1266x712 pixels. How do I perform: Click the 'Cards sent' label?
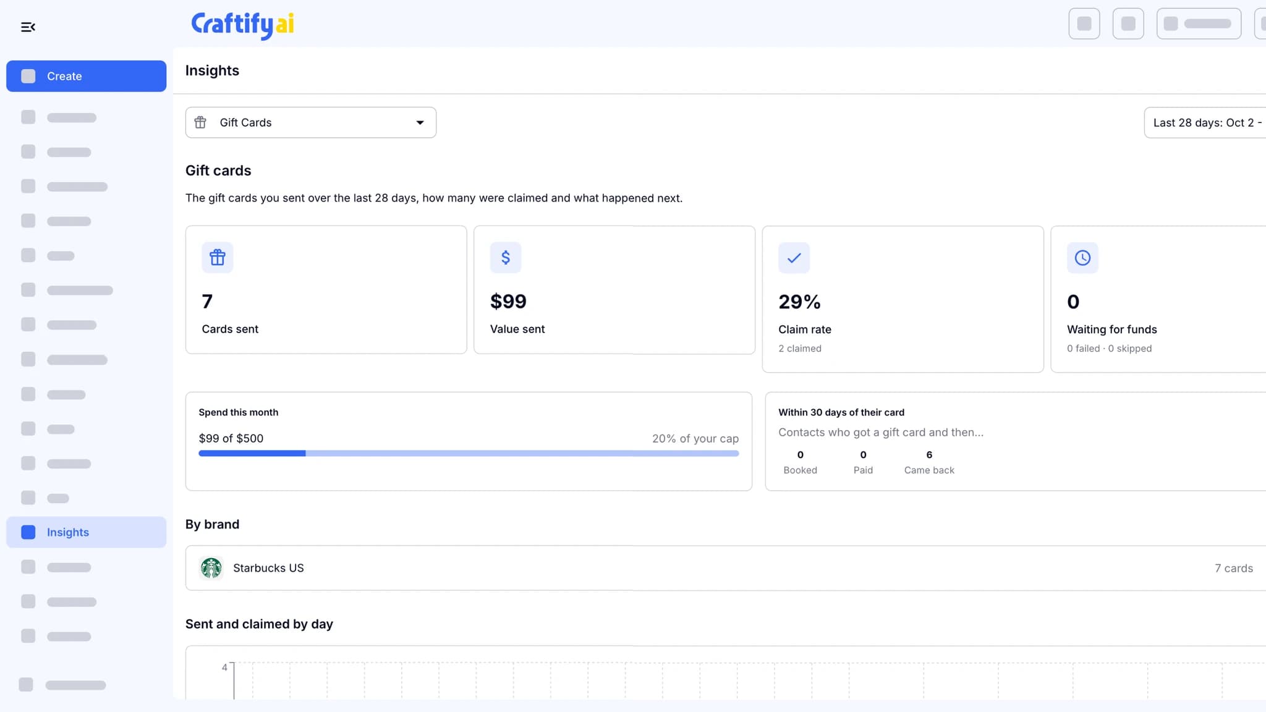tap(230, 329)
